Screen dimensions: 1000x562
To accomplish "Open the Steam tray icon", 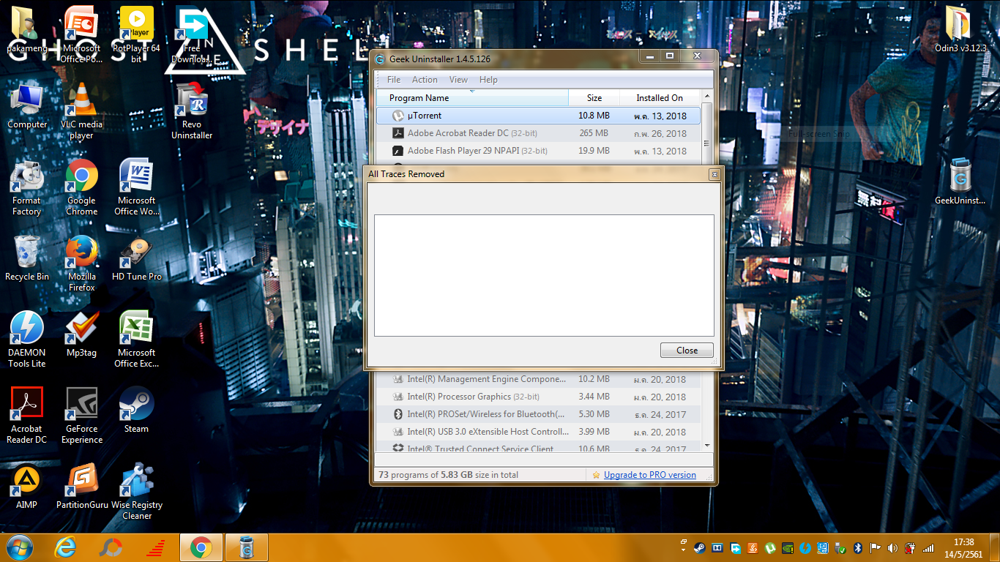I will [x=700, y=547].
